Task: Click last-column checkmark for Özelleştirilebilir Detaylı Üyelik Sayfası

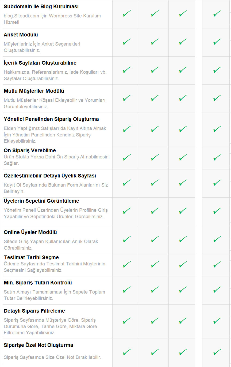Action: 217,183
